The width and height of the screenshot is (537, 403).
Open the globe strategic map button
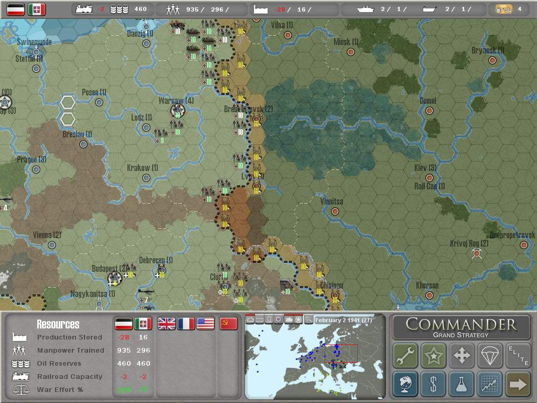(405, 384)
